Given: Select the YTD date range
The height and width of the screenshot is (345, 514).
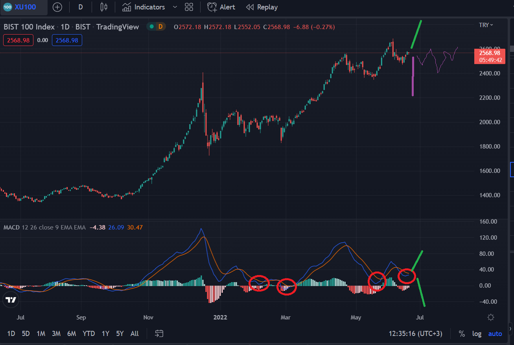Looking at the screenshot, I should click(x=89, y=334).
